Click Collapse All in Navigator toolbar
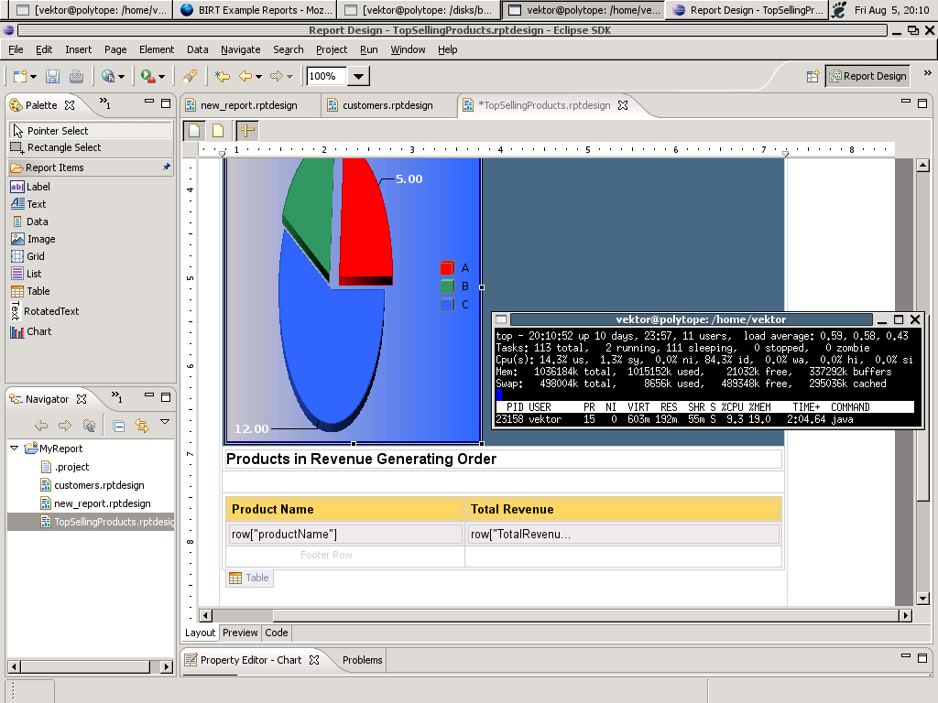 pyautogui.click(x=119, y=426)
